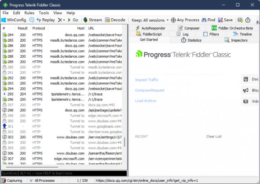Click the comment speech-bubble icon

pos(32,20)
